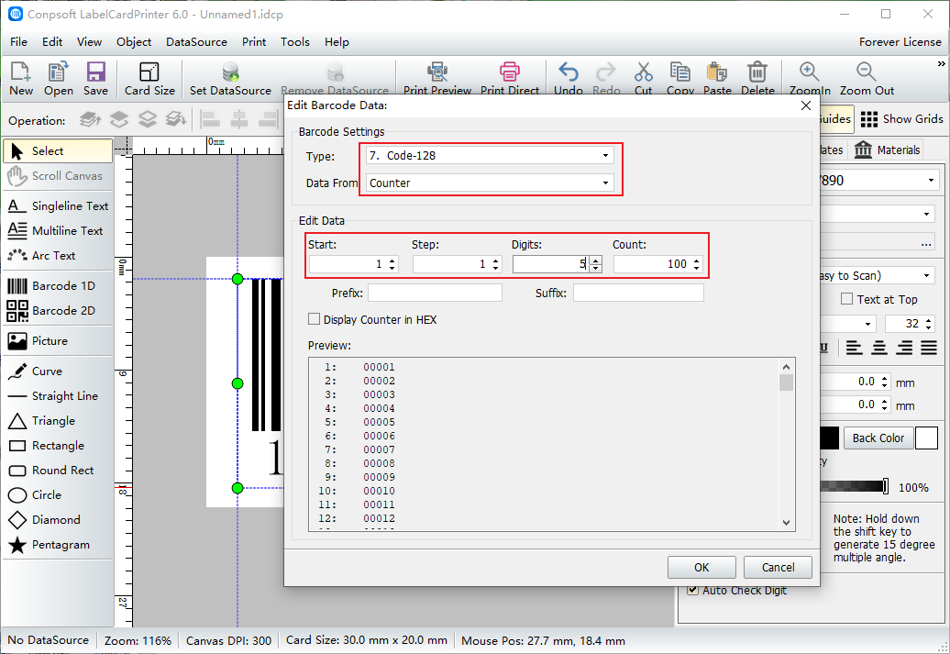
Task: Open the Edit menu
Action: [x=52, y=42]
